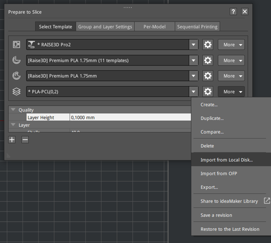This screenshot has height=243, width=271.
Task: Switch to Sequential Printing tab
Action: pyautogui.click(x=197, y=26)
